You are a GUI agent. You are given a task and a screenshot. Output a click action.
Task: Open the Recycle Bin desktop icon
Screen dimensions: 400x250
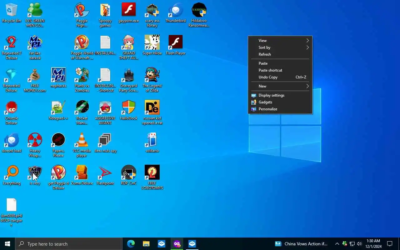pos(12,13)
